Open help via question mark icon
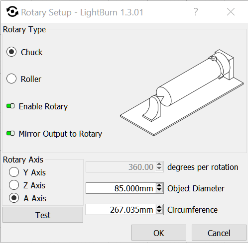 point(196,12)
